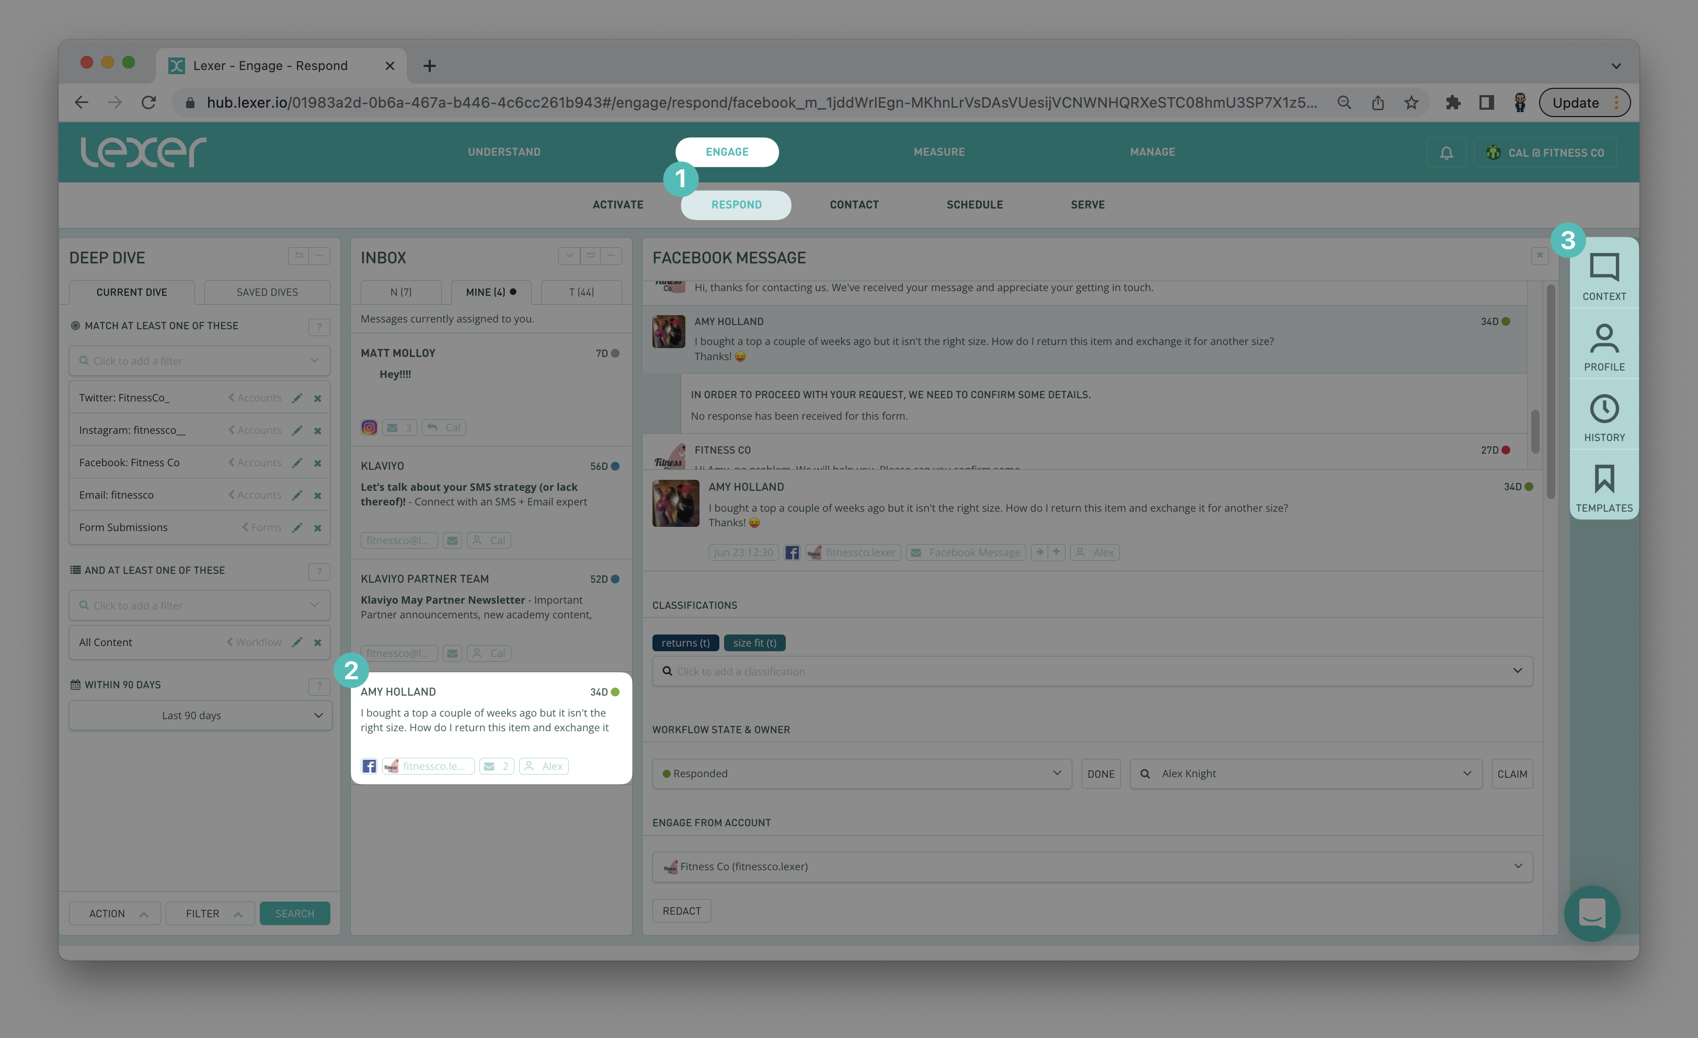Edit the Email: fitnessco filter
The width and height of the screenshot is (1698, 1038).
297,494
